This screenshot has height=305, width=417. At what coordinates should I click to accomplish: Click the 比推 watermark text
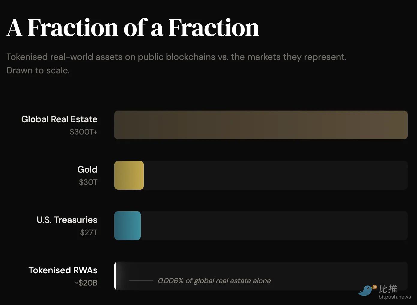388,289
